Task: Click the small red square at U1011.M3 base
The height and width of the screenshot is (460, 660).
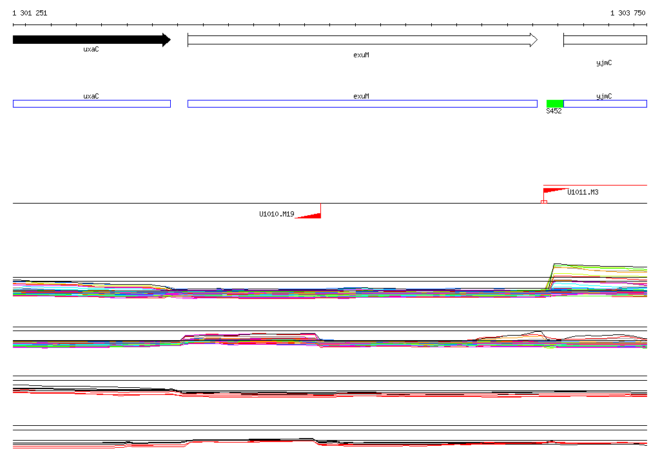Action: point(544,202)
